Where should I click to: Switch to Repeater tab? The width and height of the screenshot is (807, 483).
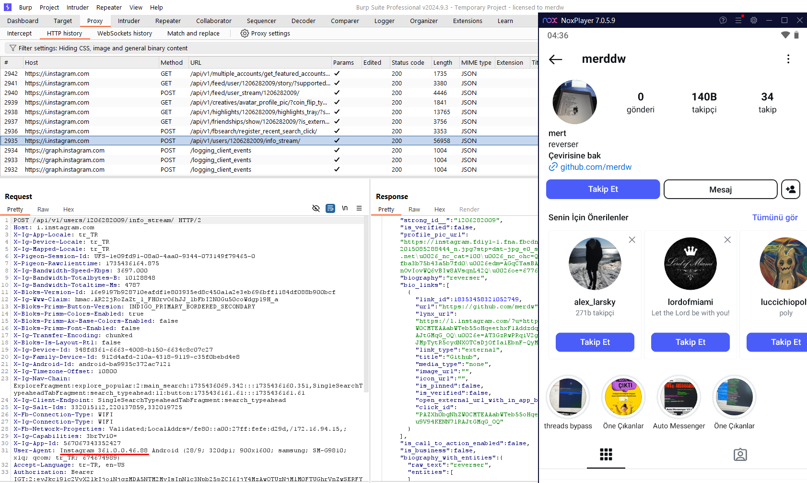pos(168,21)
